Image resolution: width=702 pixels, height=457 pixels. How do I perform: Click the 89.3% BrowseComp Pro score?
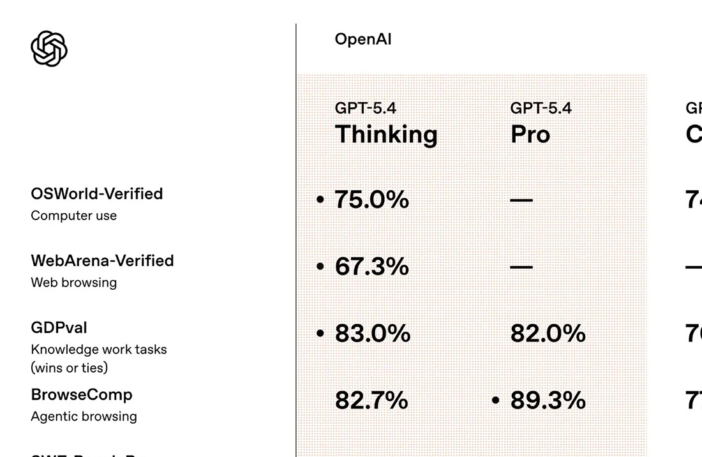pos(548,401)
